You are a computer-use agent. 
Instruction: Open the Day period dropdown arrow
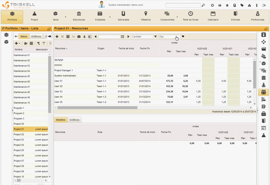click(183, 36)
